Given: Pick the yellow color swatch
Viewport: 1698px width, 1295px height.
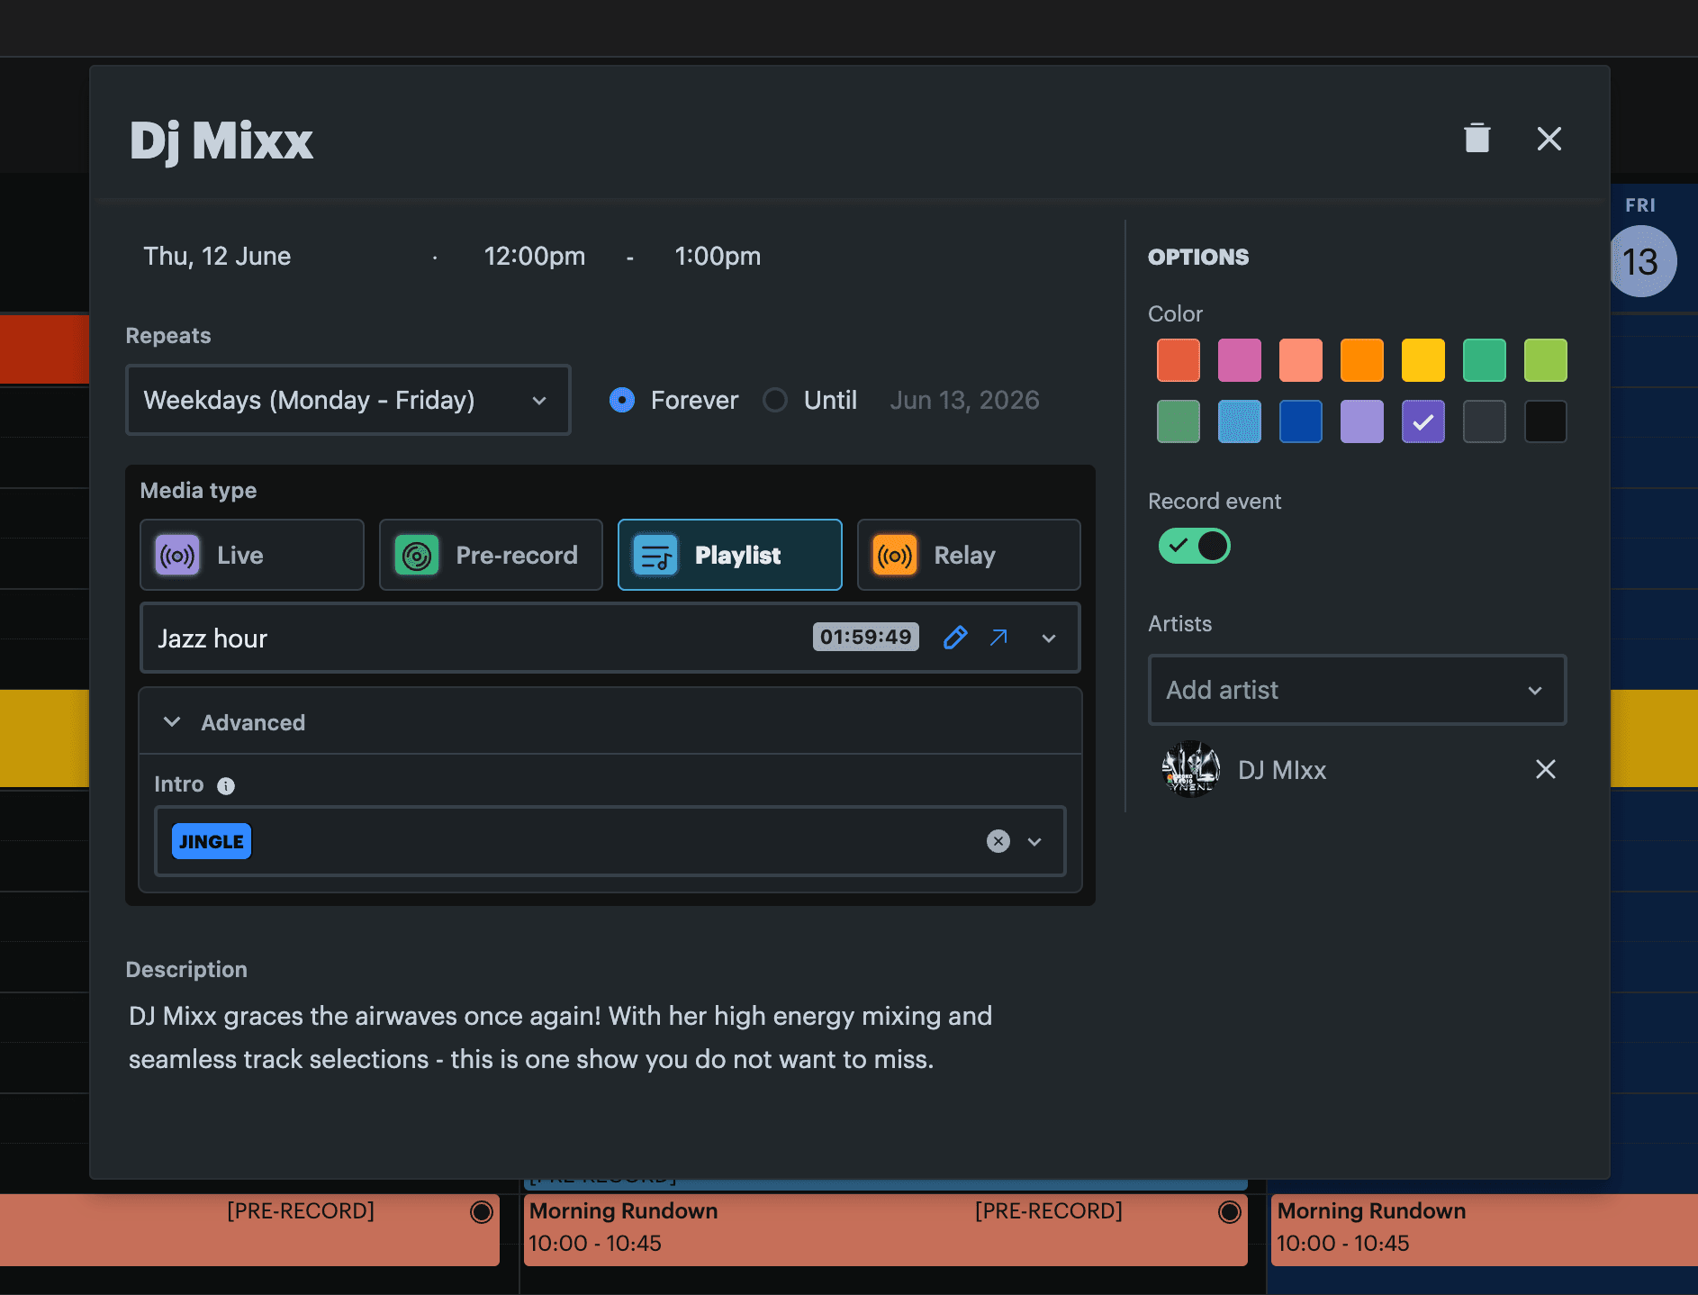Looking at the screenshot, I should 1423,360.
